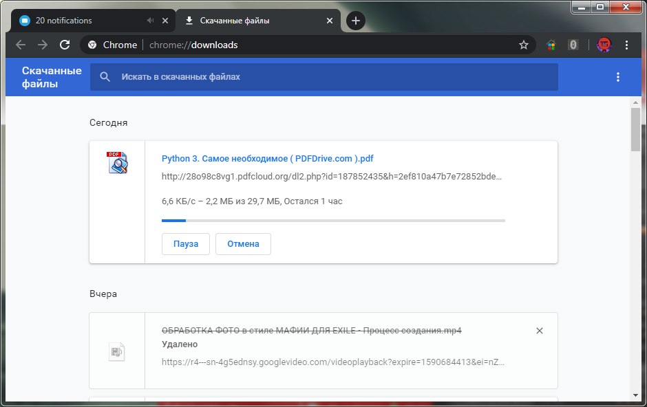Screen dimensions: 647x407
Task: Close the Скачанные файлы tab
Action: (x=329, y=21)
